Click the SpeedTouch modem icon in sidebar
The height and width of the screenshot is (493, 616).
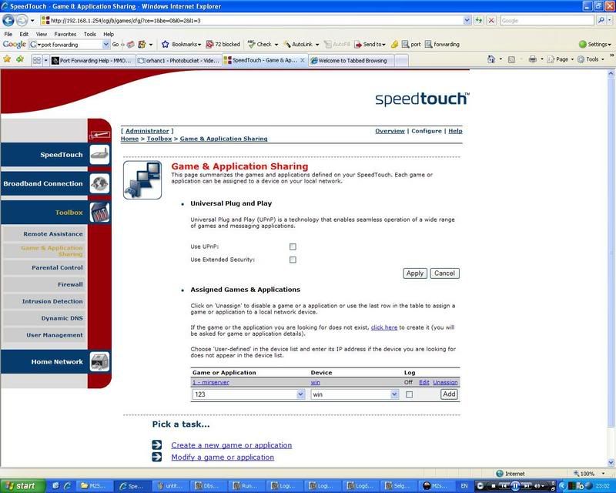pos(99,154)
